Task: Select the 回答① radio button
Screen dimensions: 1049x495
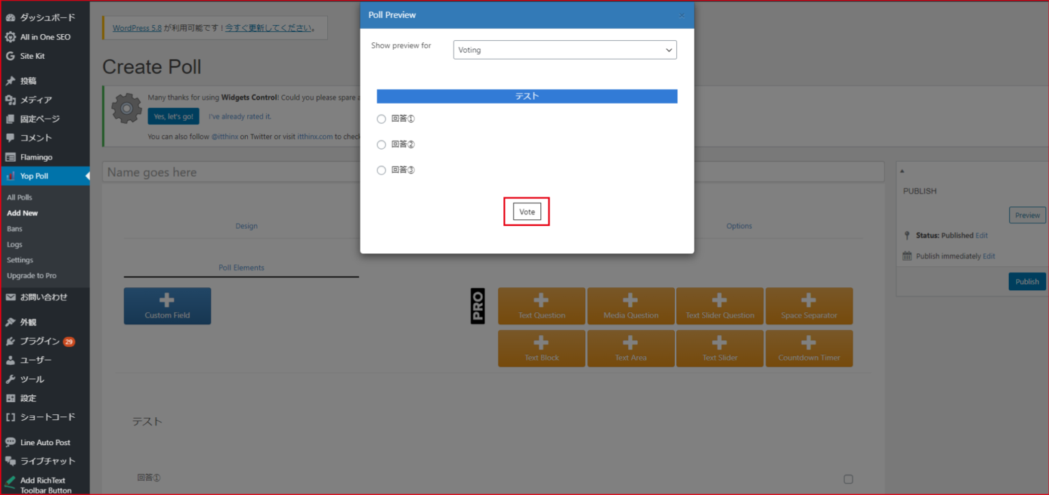Action: (381, 118)
